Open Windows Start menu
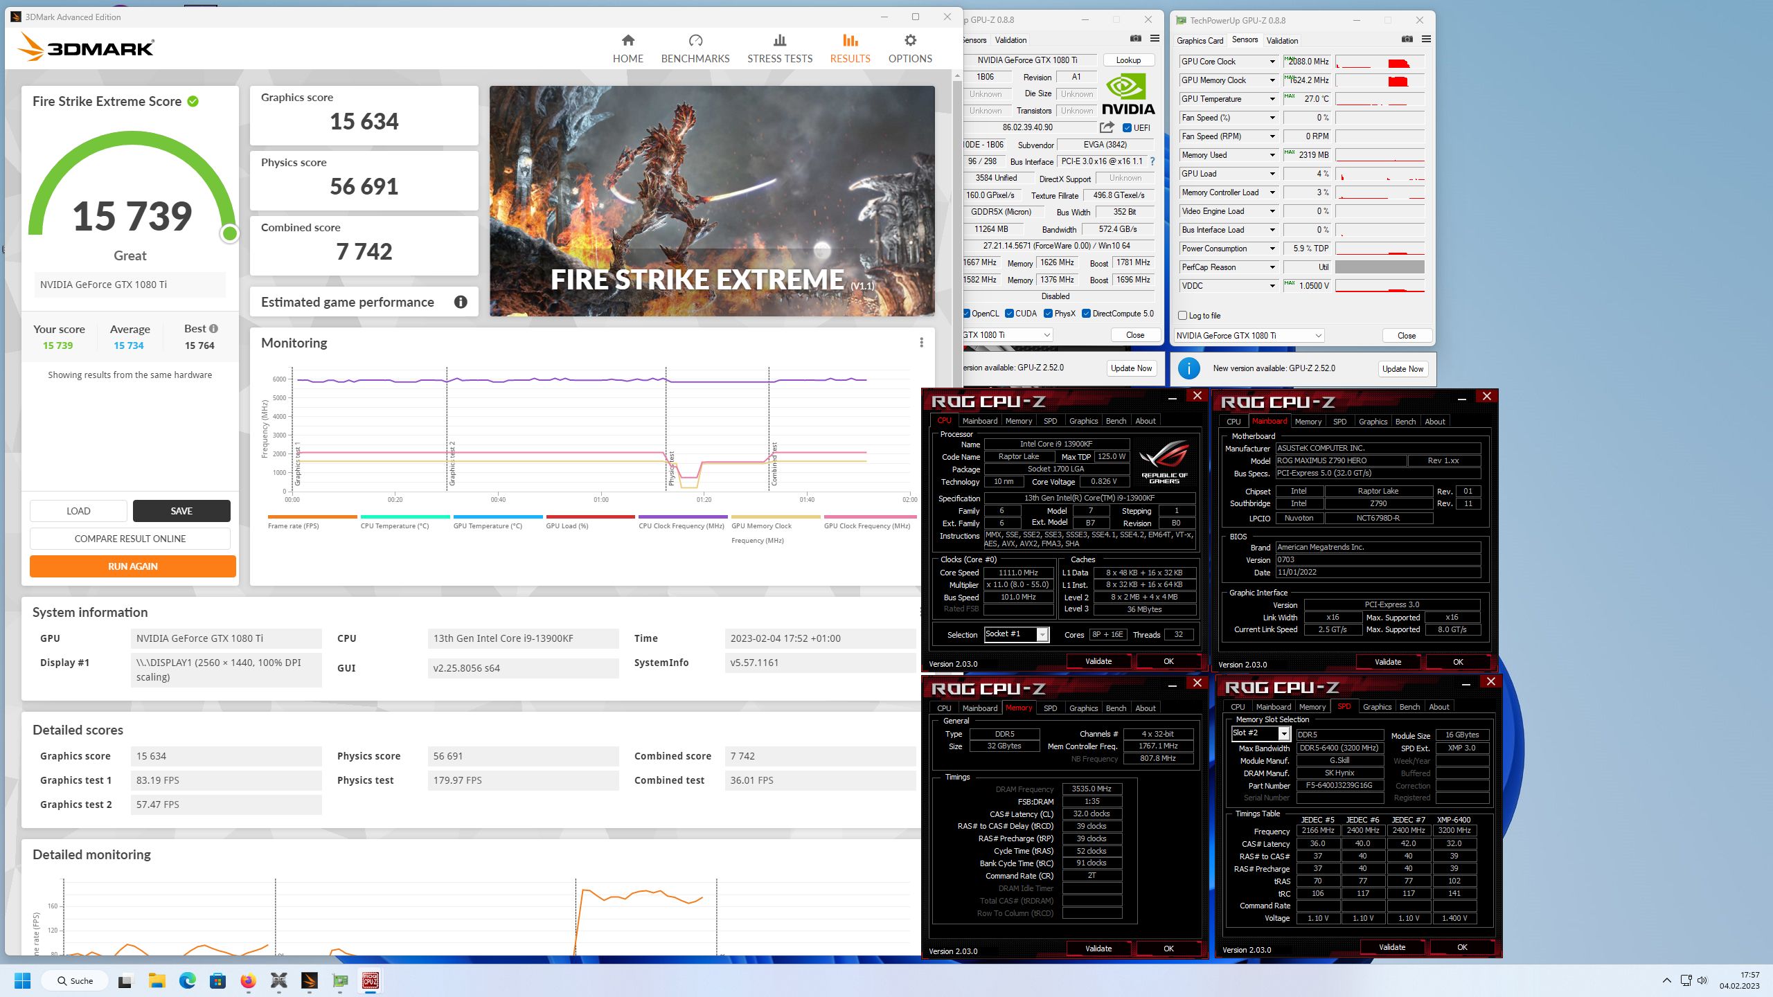The height and width of the screenshot is (997, 1773). point(23,980)
